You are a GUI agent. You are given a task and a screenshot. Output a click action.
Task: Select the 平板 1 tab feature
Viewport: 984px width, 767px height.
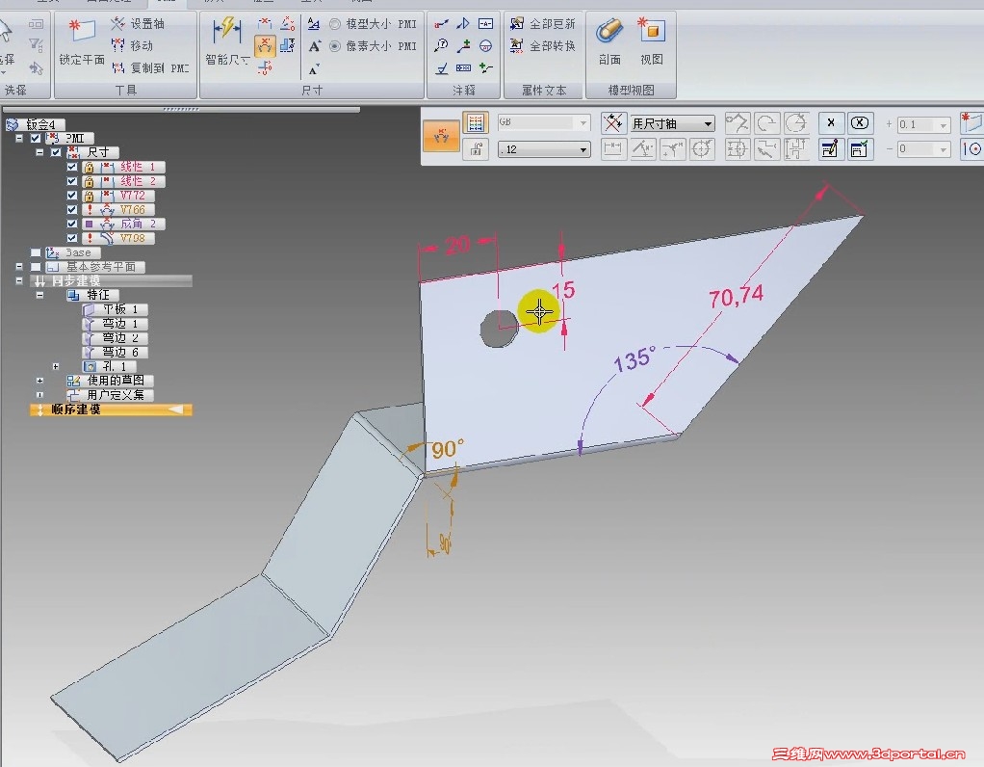click(115, 309)
